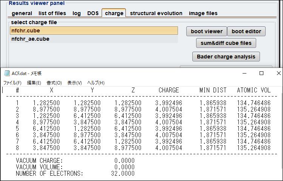The width and height of the screenshot is (283, 181).
Task: Select nfchr_ae.cube charge file
Action: 94,39
